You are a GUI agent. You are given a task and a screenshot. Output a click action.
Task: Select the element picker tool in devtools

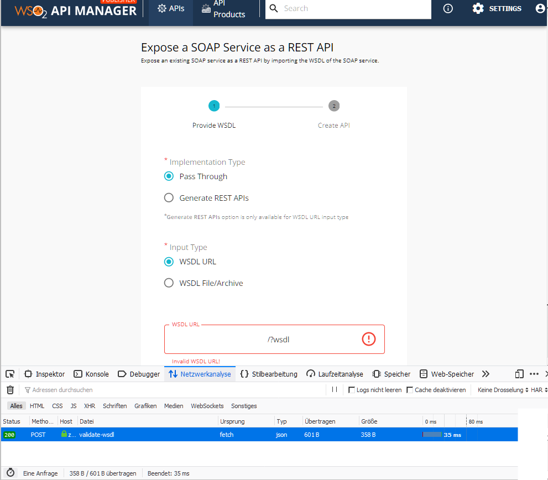9,374
